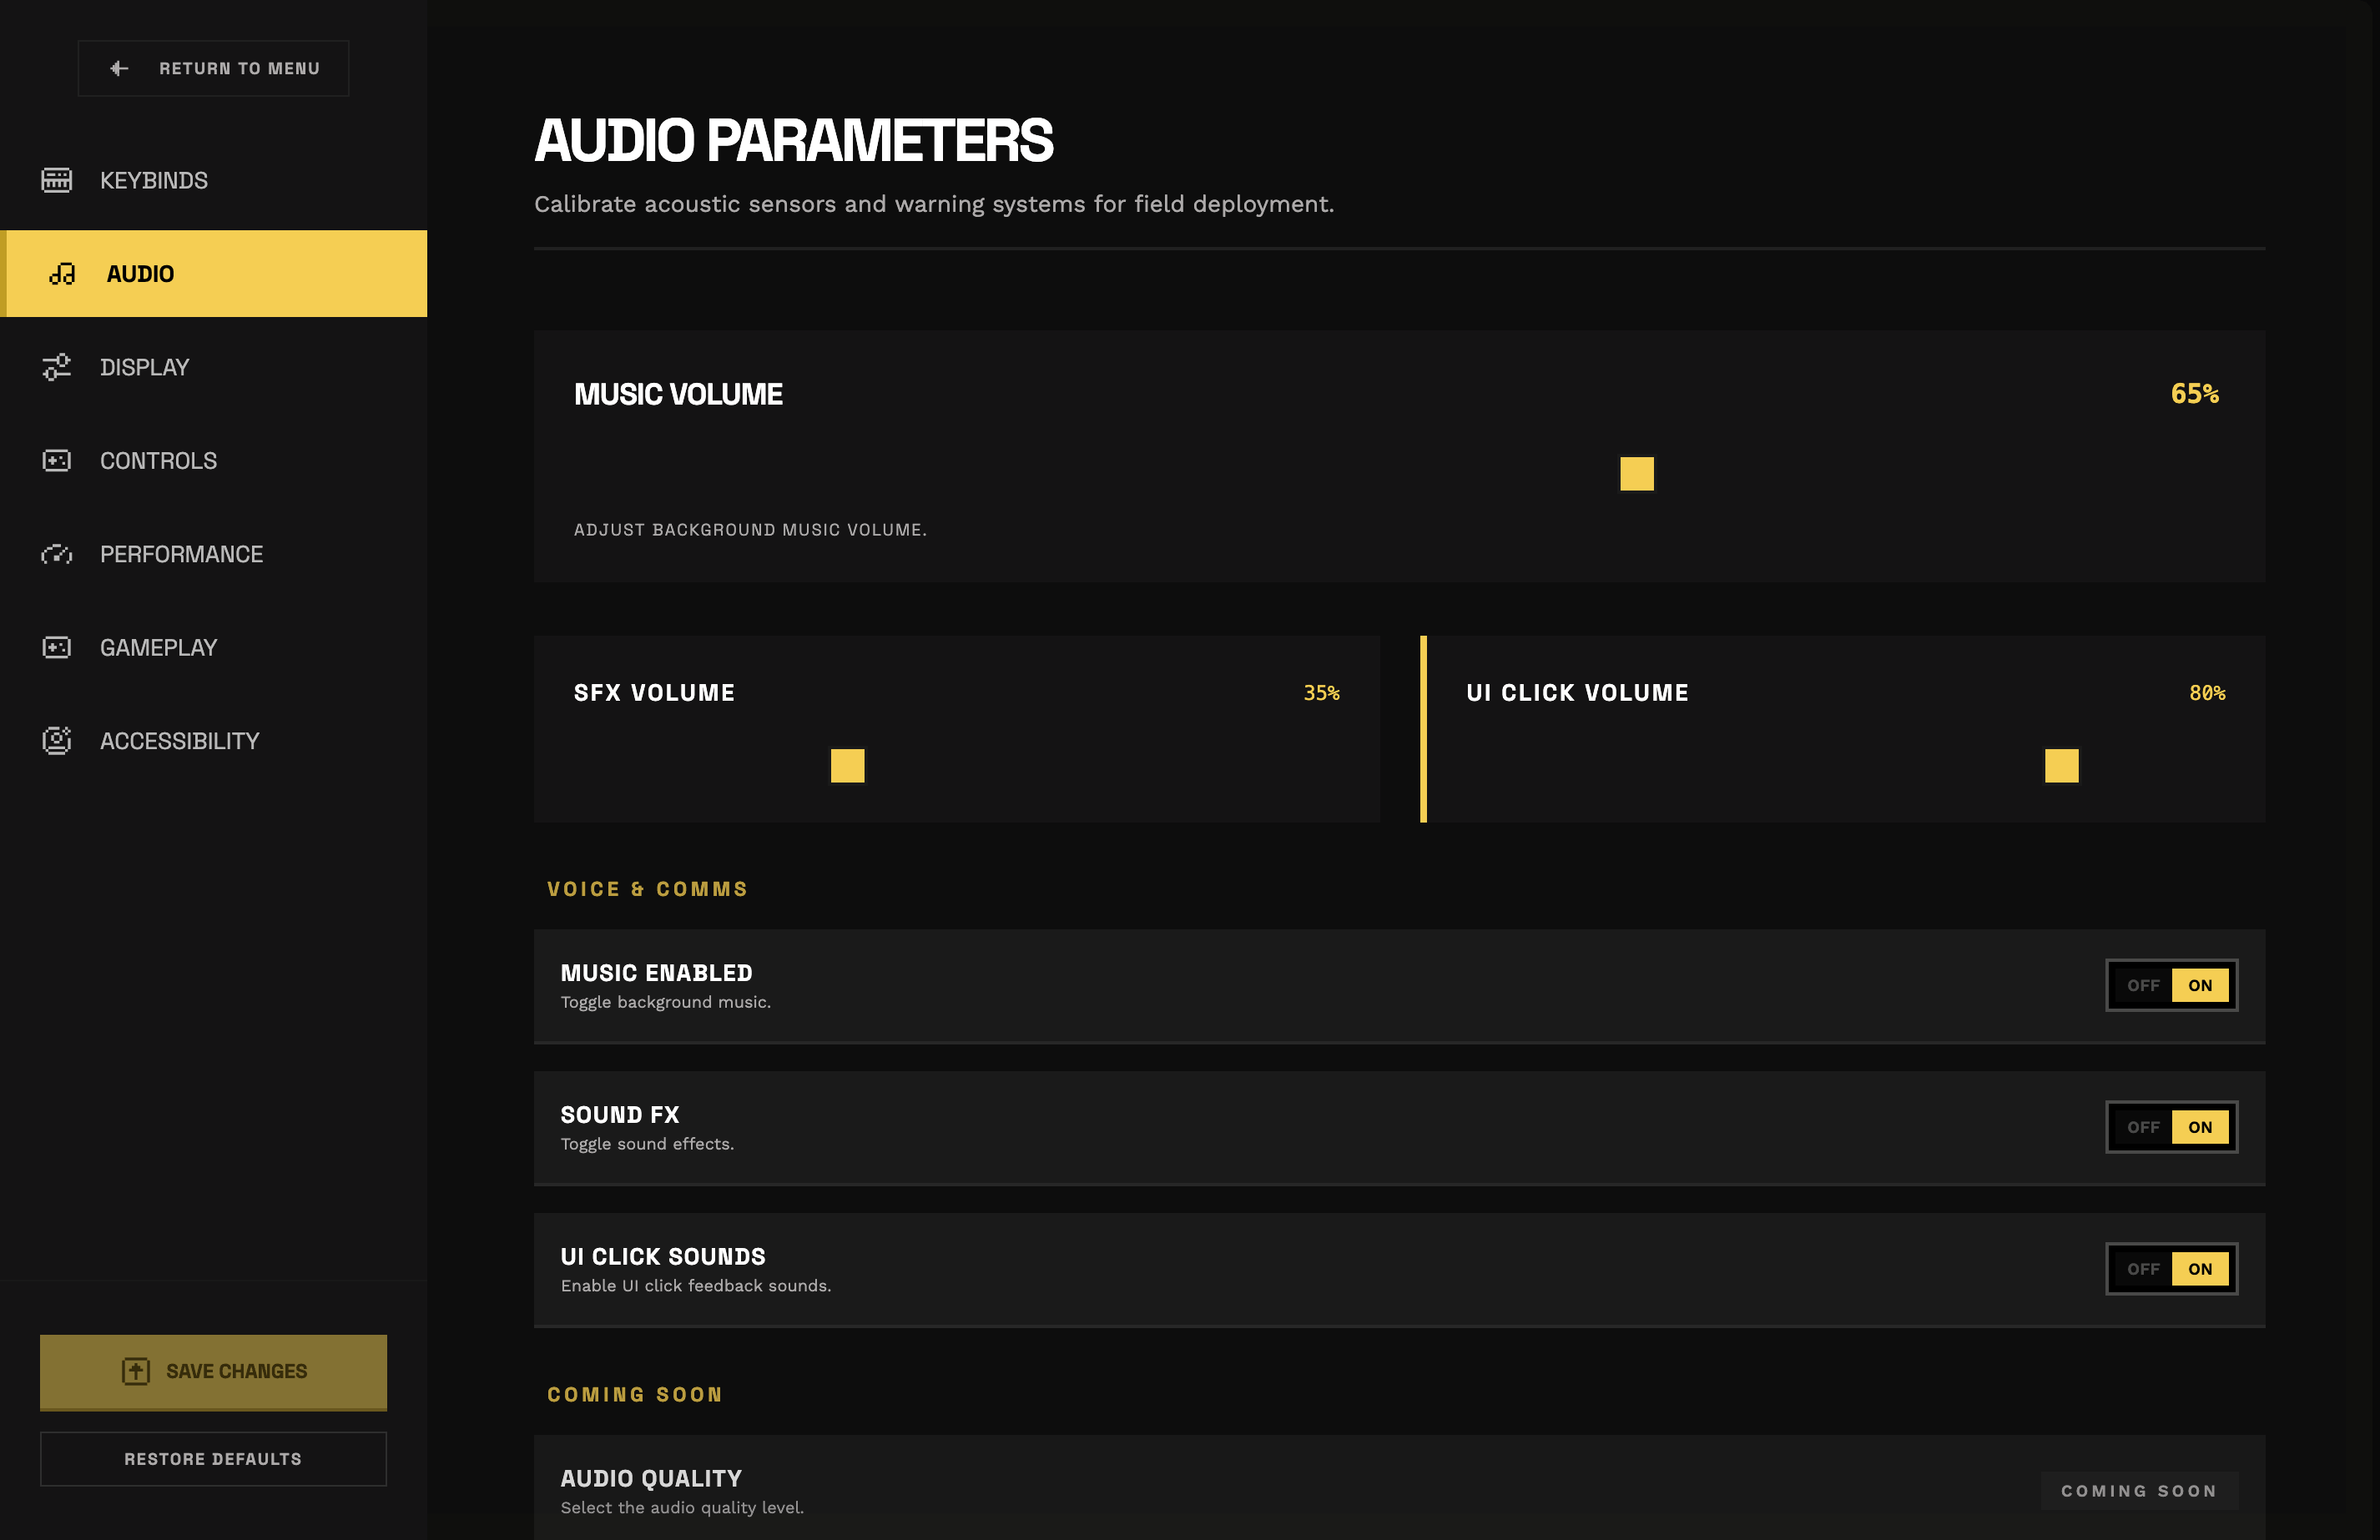Click the music note Audio icon
Viewport: 2380px width, 1540px height.
tap(62, 274)
